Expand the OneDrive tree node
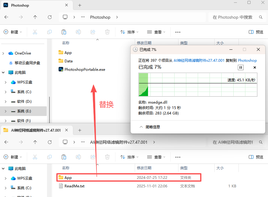Screen dimensions: 268x197 [3, 53]
